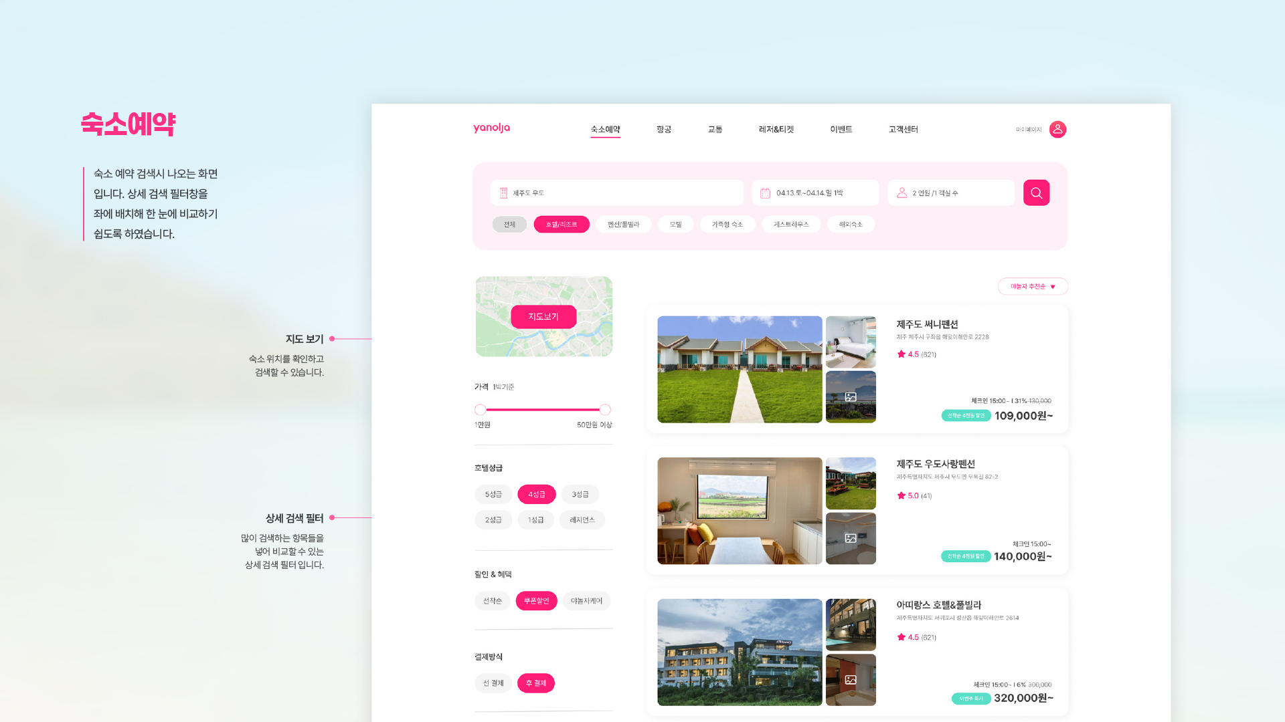This screenshot has height=722, width=1285.
Task: Click star rating of 제주도 써니펜션
Action: point(916,354)
